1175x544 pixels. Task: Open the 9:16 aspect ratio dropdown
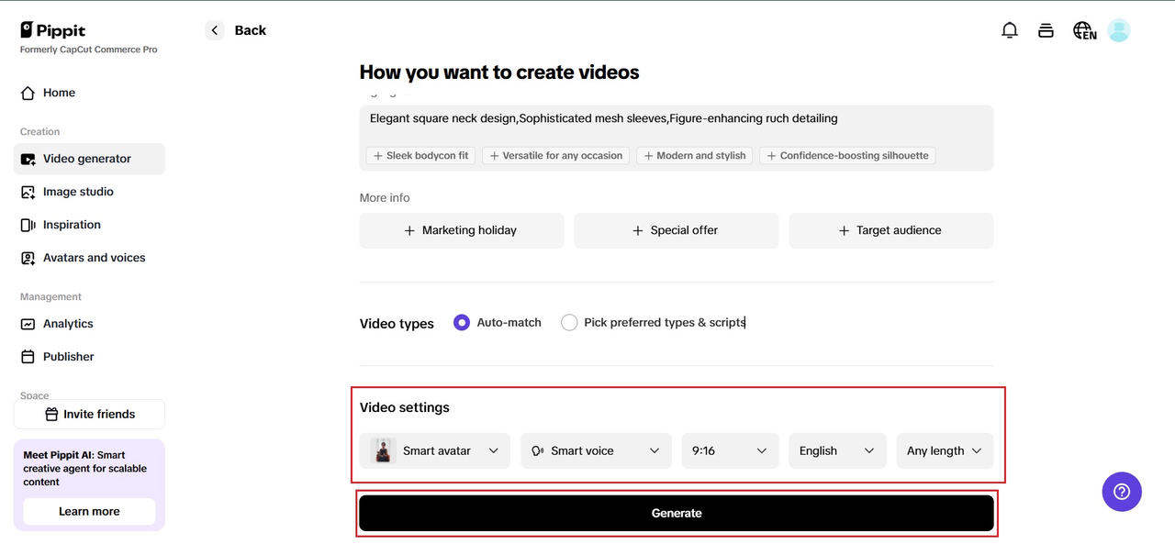click(730, 450)
